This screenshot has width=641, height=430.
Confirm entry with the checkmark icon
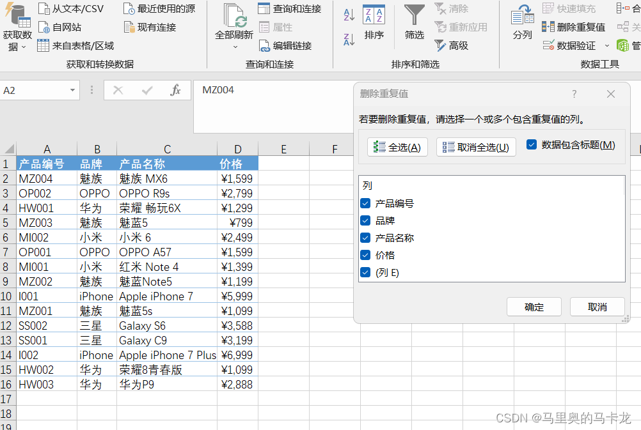coord(146,90)
